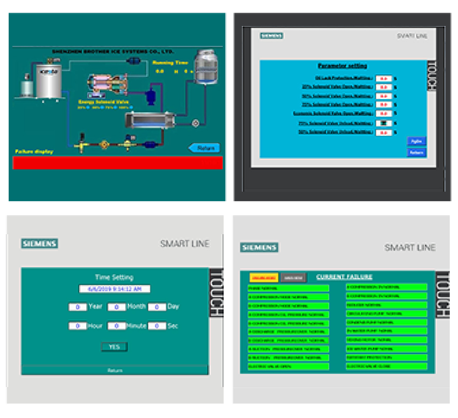
Task: Click the screw compressor graphic in process diagram
Action: (x=106, y=83)
